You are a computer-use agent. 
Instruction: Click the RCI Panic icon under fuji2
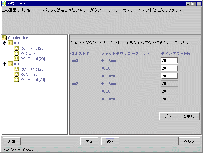(x=16, y=69)
